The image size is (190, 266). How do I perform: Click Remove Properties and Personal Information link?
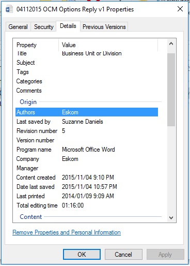67,232
